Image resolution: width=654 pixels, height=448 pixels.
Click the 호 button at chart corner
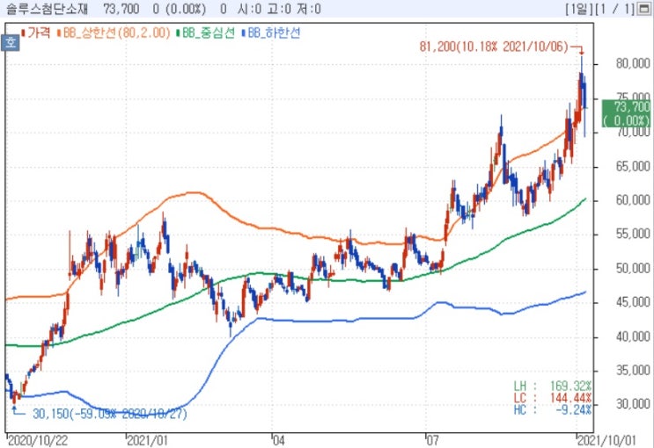point(11,43)
